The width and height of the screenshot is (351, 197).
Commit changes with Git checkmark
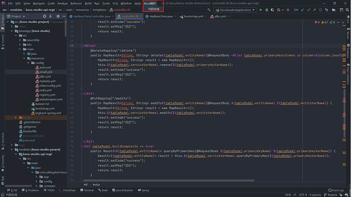(x=309, y=10)
